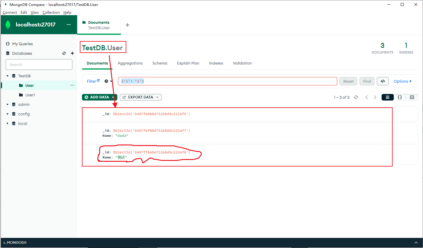
Task: Focus the database Search field
Action: (x=39, y=65)
